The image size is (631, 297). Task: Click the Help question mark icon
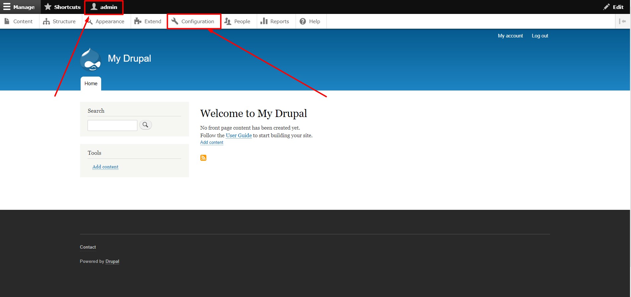[x=303, y=21]
